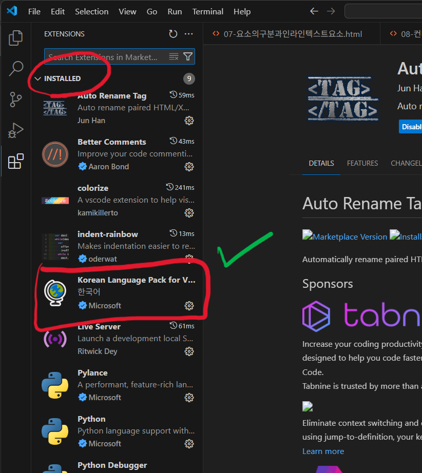Screen dimensions: 422x473
Task: Click the Korean Language Pack globe icon
Action: 55,293
